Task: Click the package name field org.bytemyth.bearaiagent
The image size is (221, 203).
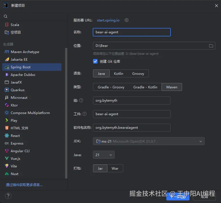Action: point(132,128)
